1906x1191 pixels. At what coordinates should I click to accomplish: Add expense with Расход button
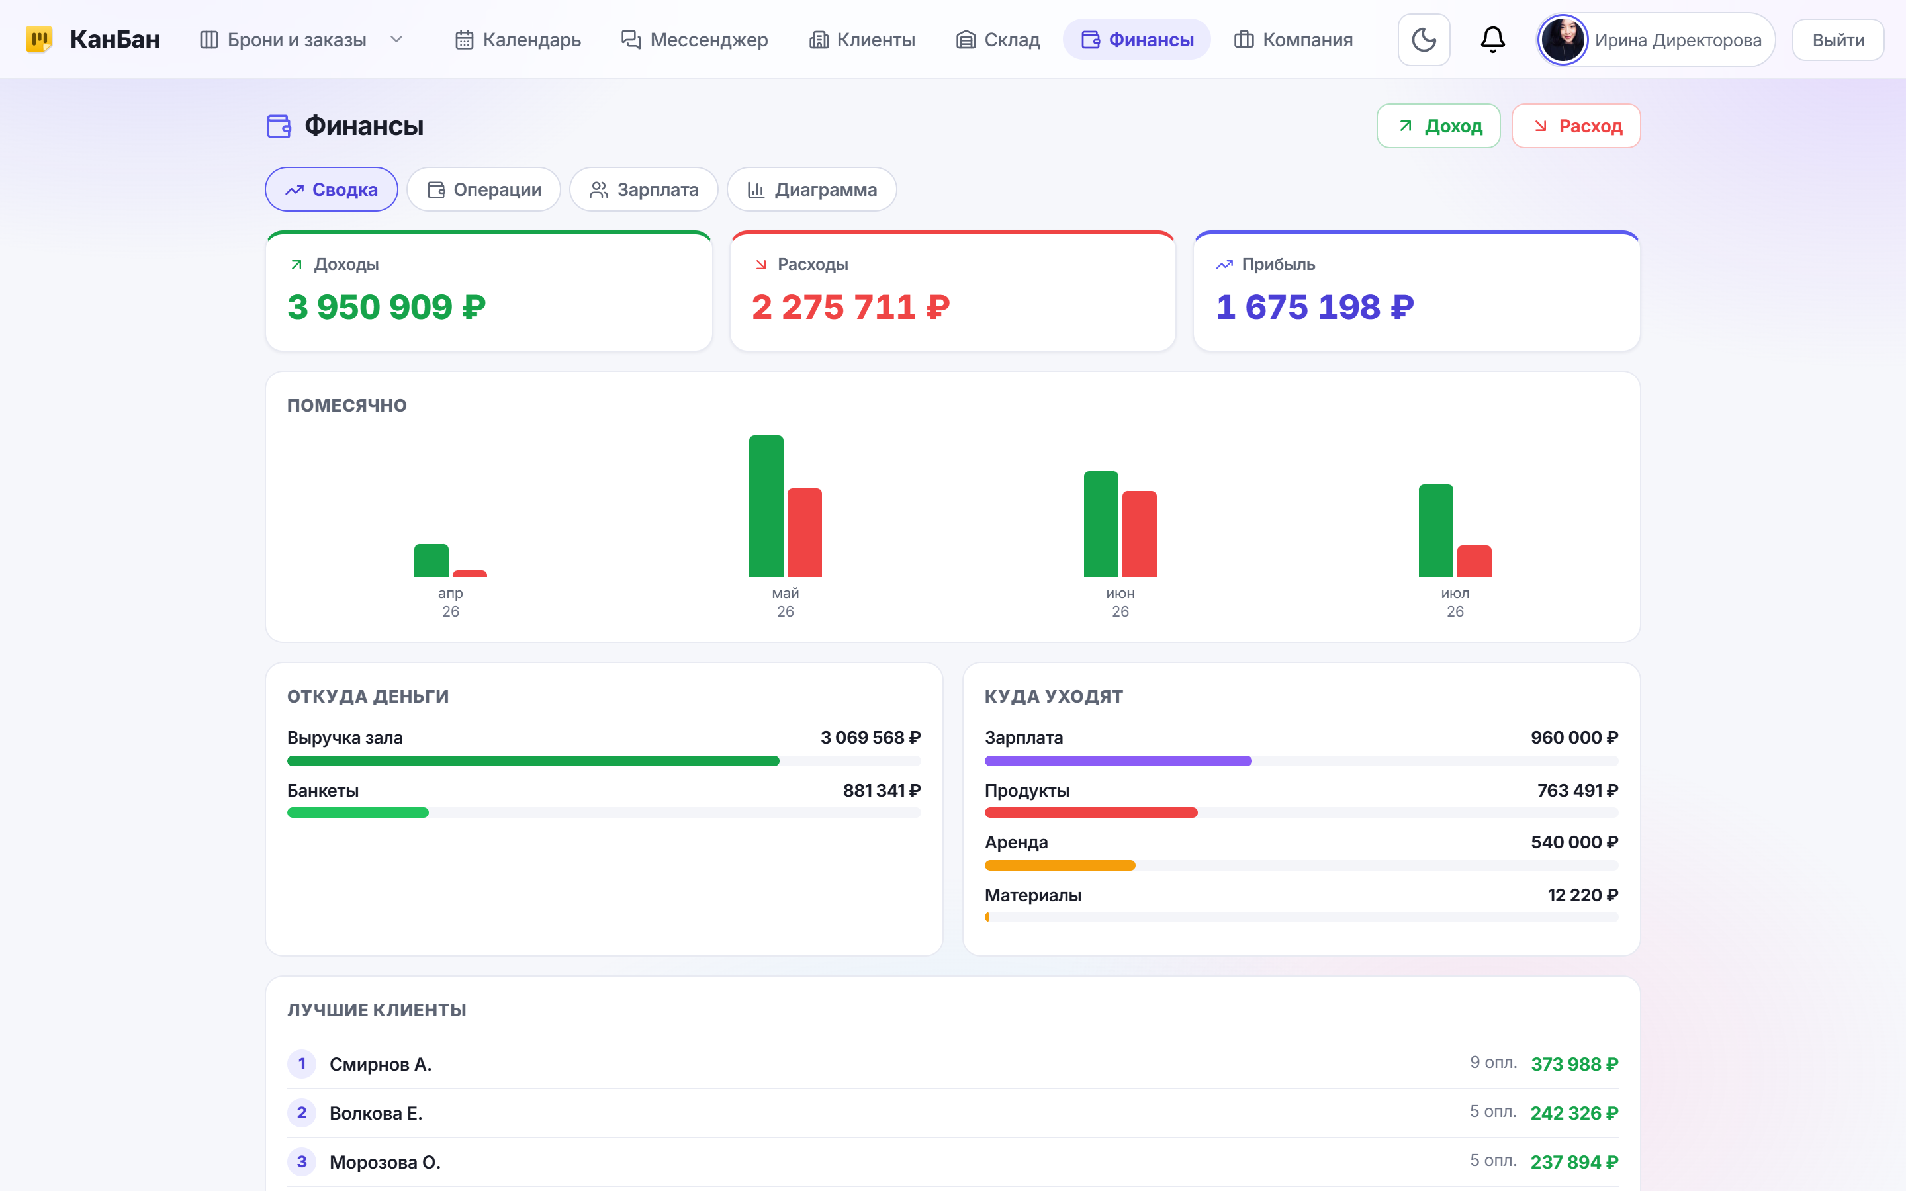[x=1576, y=126]
